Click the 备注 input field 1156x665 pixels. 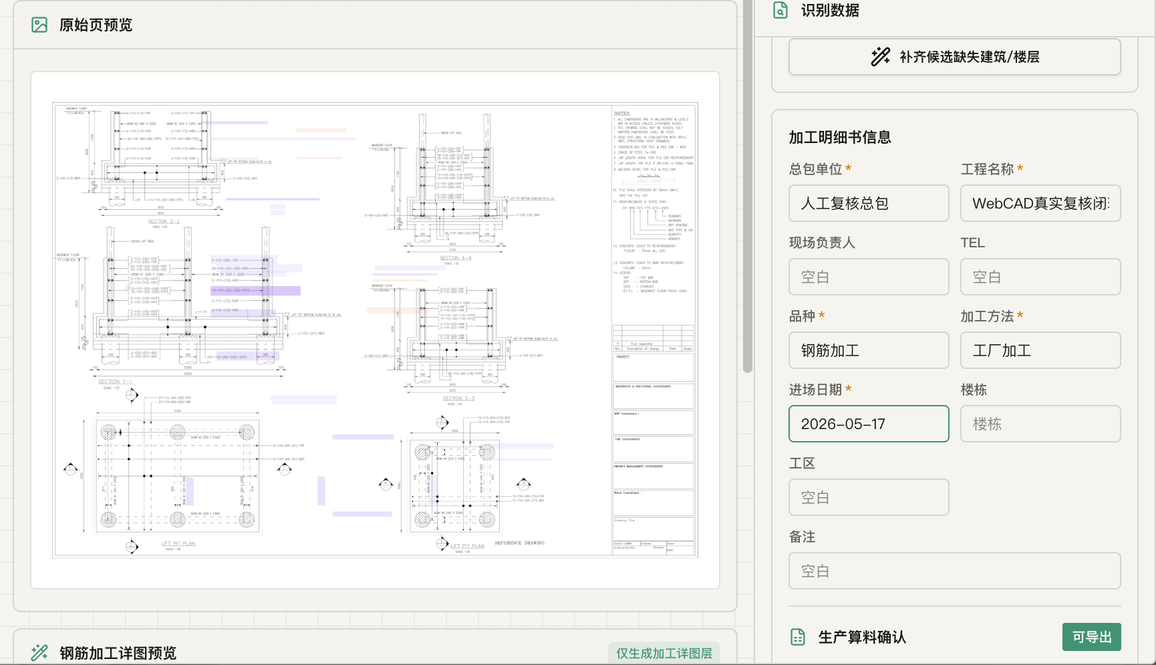955,571
